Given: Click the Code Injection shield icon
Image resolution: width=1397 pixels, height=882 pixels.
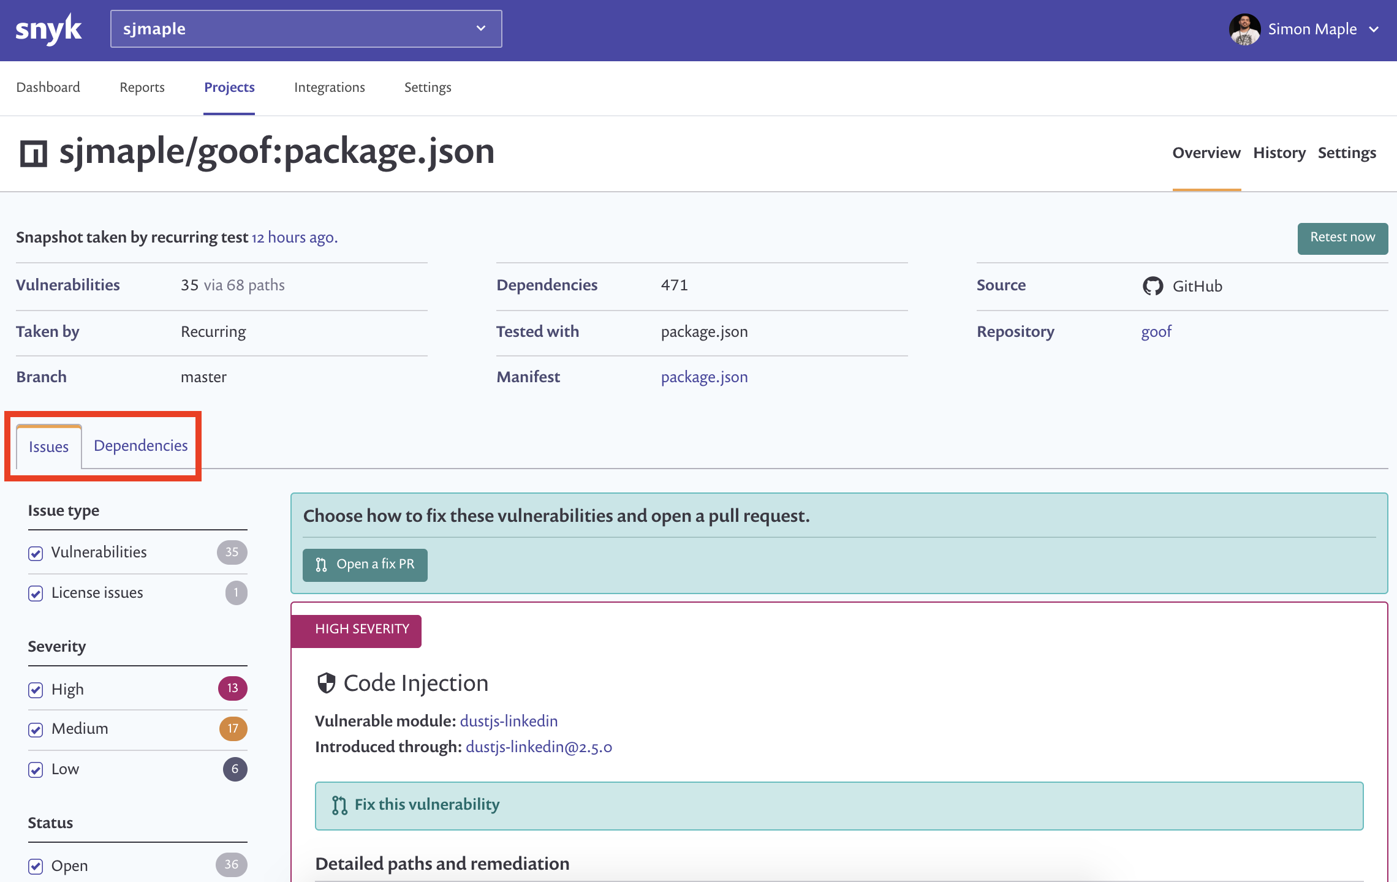Looking at the screenshot, I should tap(326, 683).
